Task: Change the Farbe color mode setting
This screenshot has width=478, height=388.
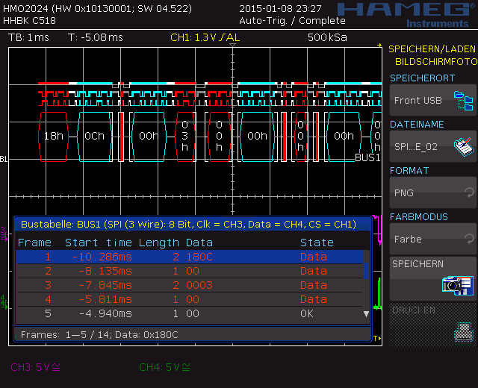Action: click(x=433, y=239)
